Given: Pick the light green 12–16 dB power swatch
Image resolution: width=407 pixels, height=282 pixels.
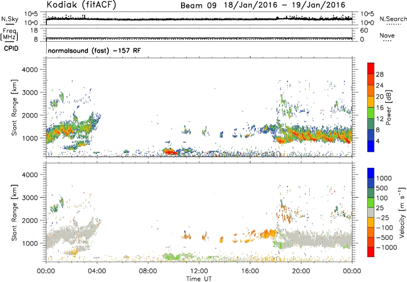Looking at the screenshot, I should (371, 113).
